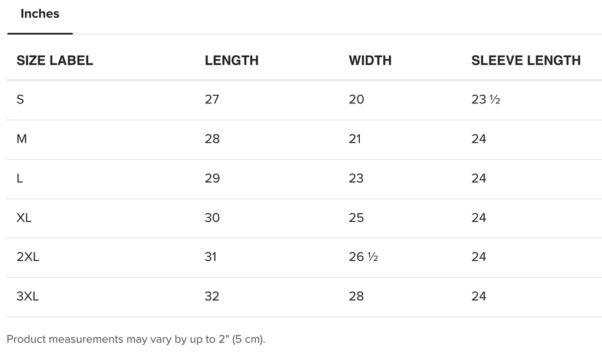602x360 pixels.
Task: Click the SLEEVE LENGTH column header
Action: click(526, 60)
